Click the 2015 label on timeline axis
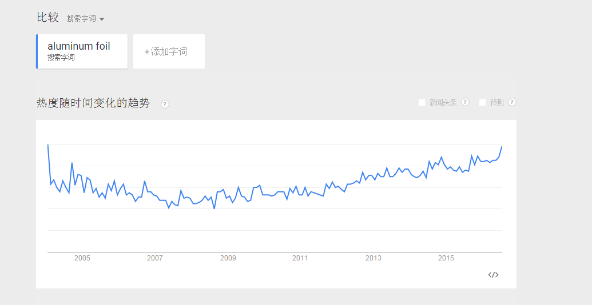This screenshot has height=305, width=592. (446, 258)
